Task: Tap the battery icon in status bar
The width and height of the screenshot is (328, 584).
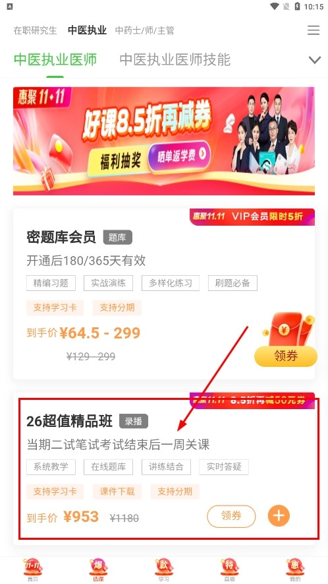Action: coord(297,7)
